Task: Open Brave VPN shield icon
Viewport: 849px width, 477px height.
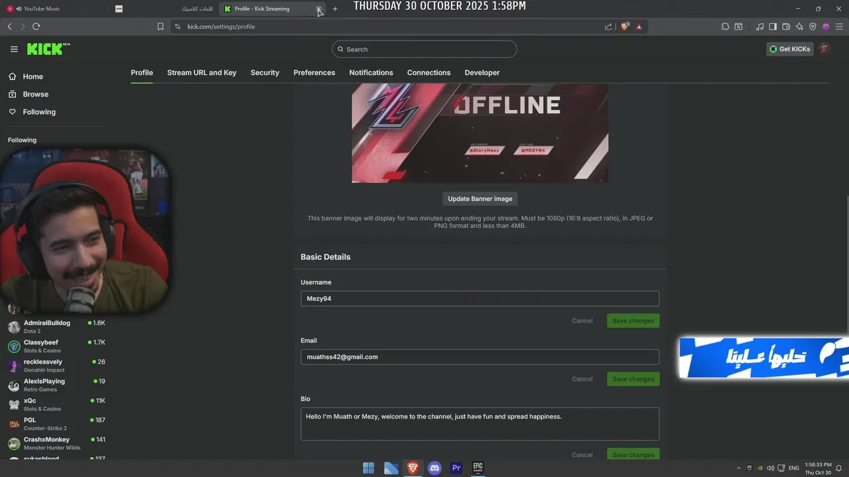Action: coord(813,26)
